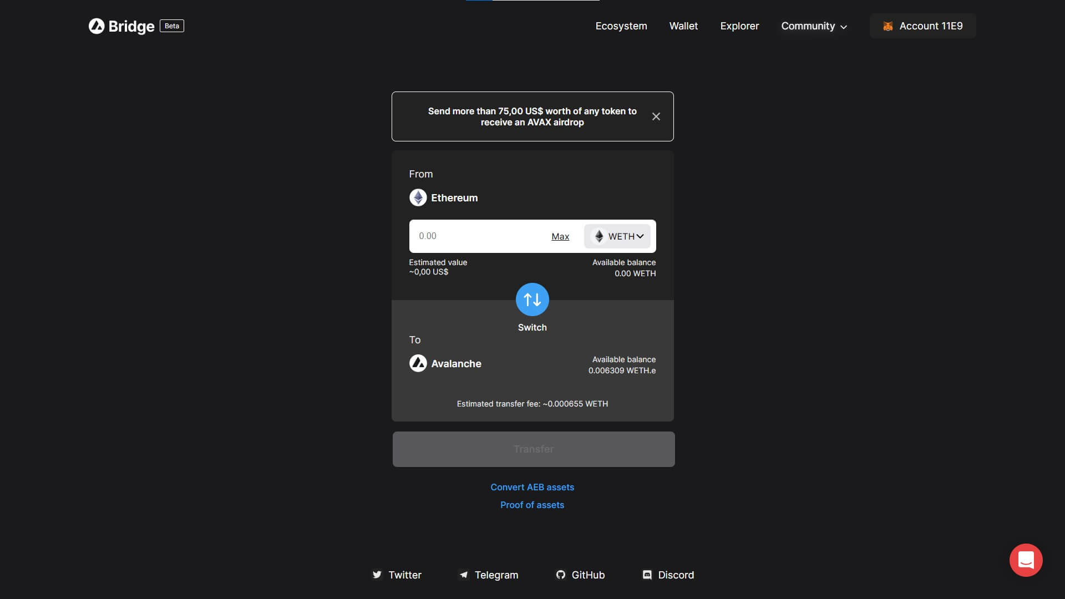Open the Twitter link in footer

397,575
